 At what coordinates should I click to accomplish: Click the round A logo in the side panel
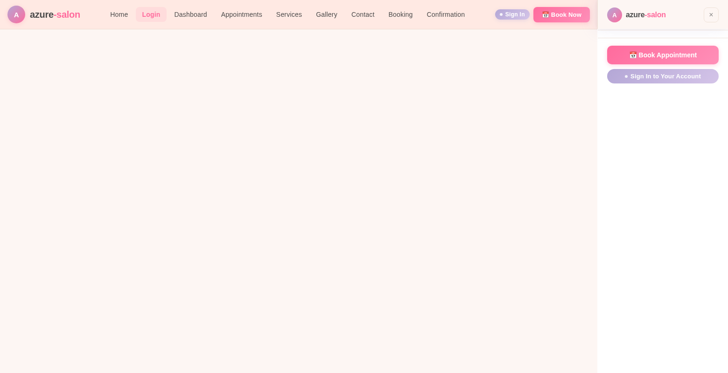click(x=615, y=15)
